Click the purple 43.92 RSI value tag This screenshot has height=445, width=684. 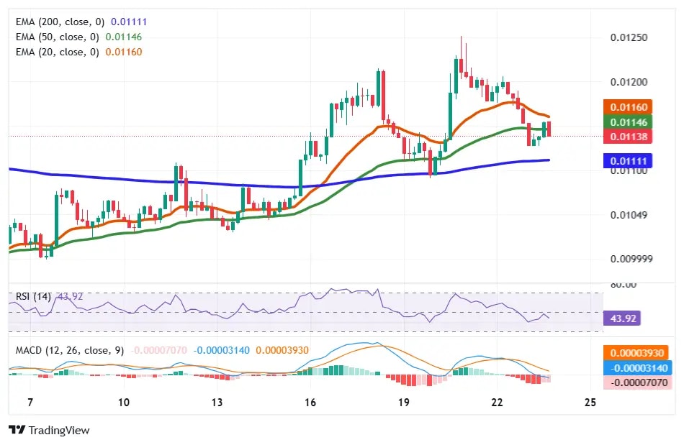point(621,317)
